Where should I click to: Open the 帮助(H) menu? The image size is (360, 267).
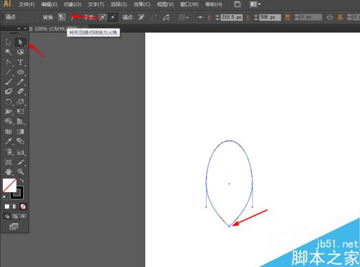(214, 4)
